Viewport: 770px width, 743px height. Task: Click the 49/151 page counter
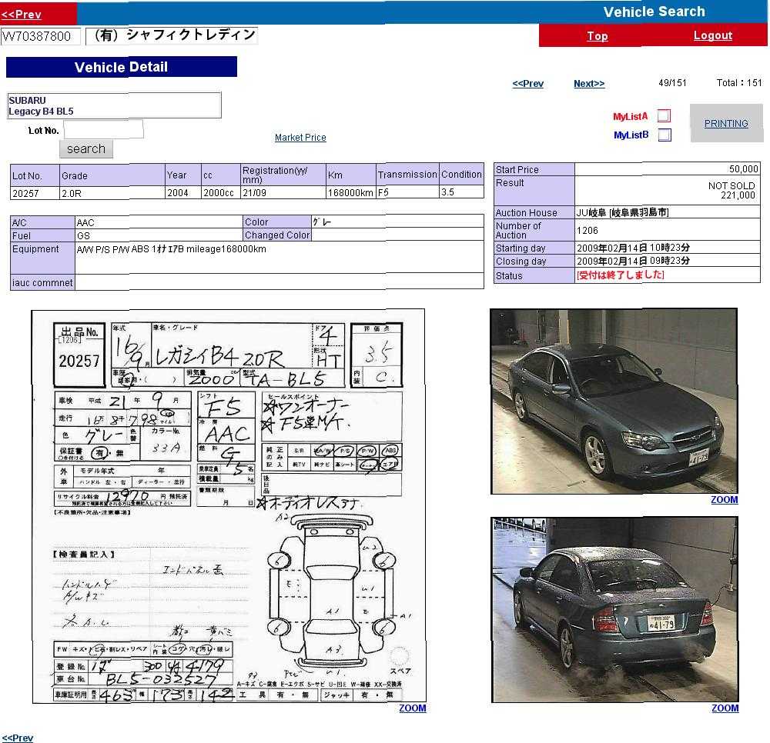point(672,83)
